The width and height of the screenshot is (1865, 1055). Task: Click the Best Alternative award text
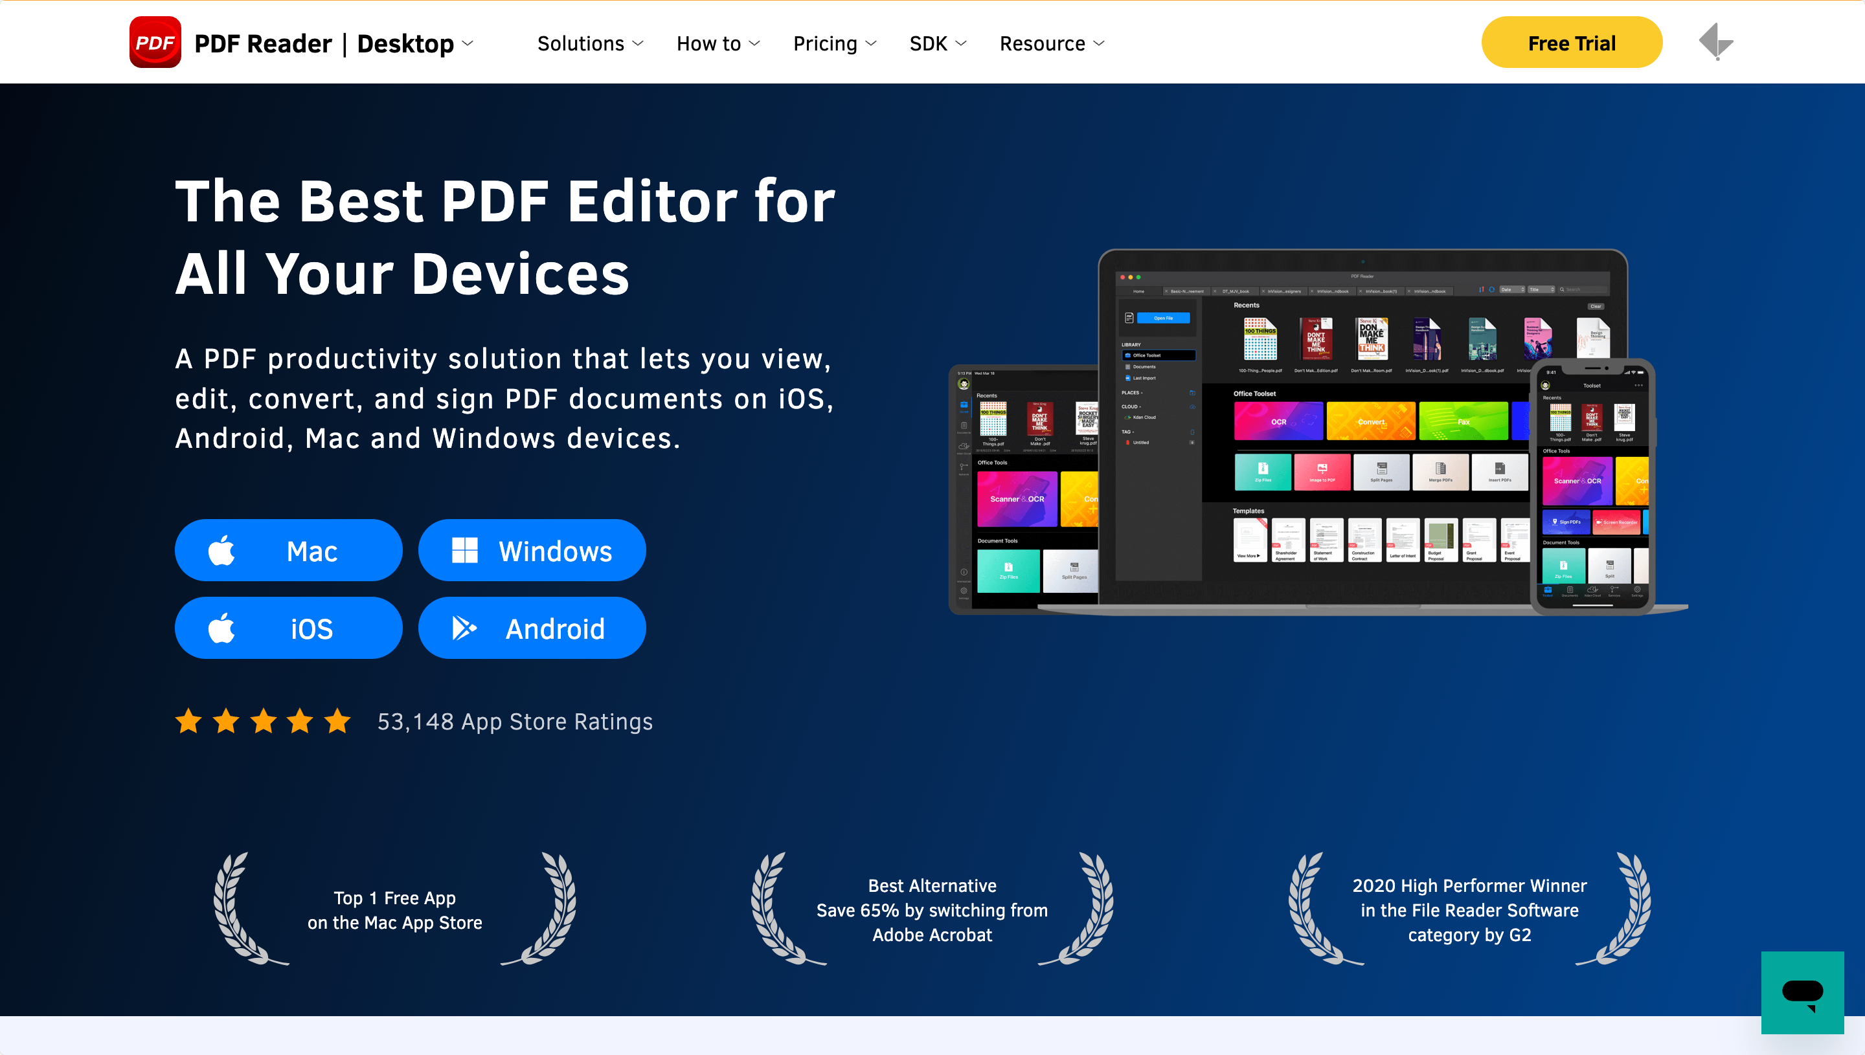(x=932, y=910)
